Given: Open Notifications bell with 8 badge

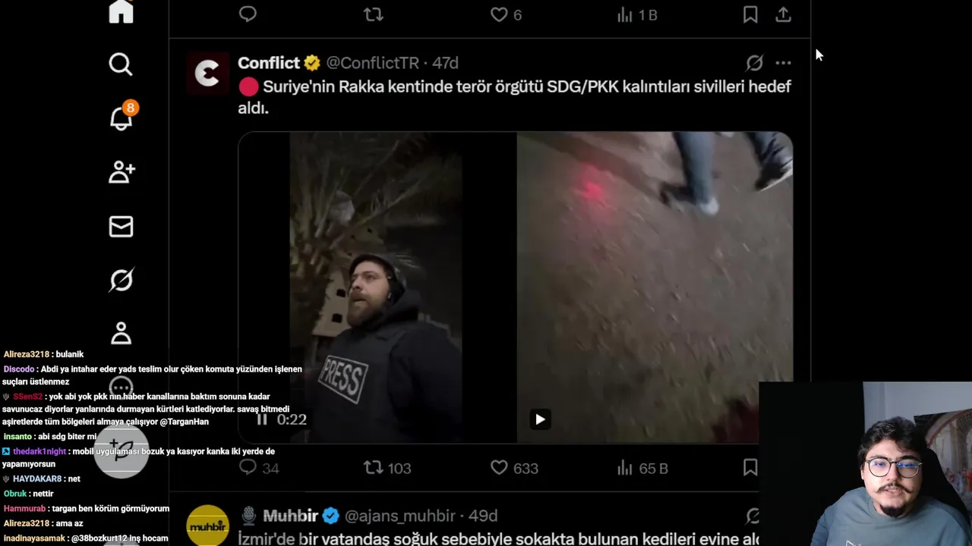Looking at the screenshot, I should pos(121,117).
